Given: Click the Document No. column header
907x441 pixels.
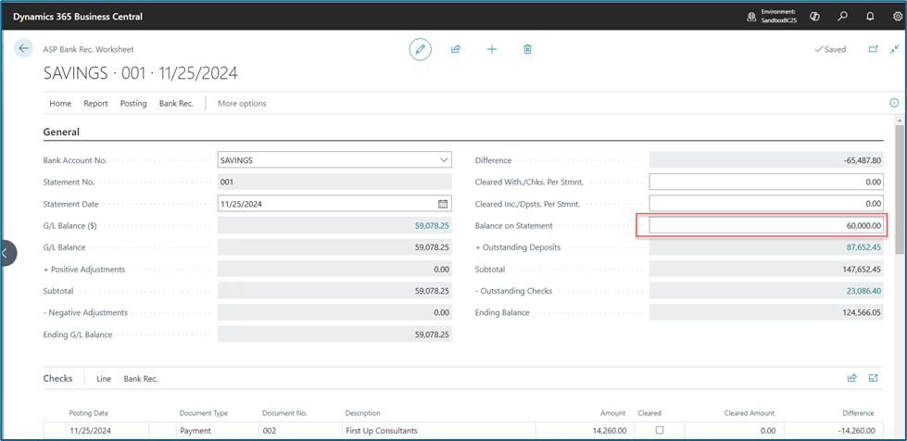Looking at the screenshot, I should pyautogui.click(x=284, y=413).
